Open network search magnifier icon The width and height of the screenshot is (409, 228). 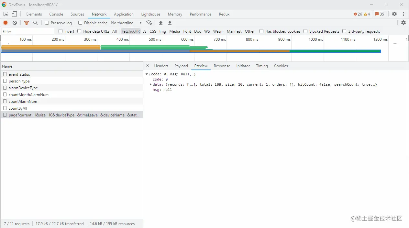coord(36,23)
